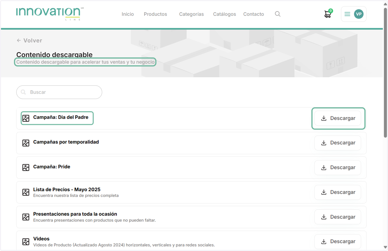Screen dimensions: 388x251
Task: Download the Videos content
Action: tap(338, 242)
